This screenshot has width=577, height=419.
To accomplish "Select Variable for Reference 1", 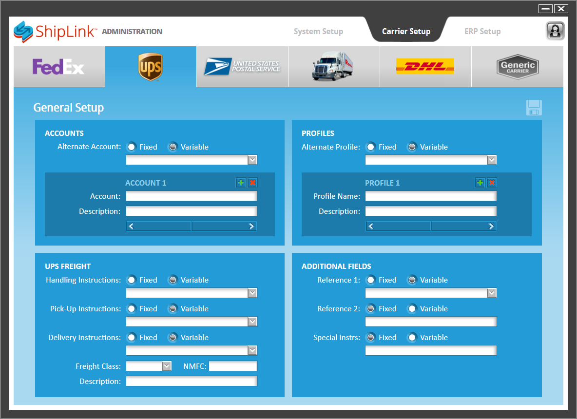I will point(412,280).
